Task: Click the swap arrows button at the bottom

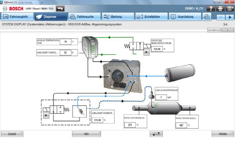Action: coord(156,134)
